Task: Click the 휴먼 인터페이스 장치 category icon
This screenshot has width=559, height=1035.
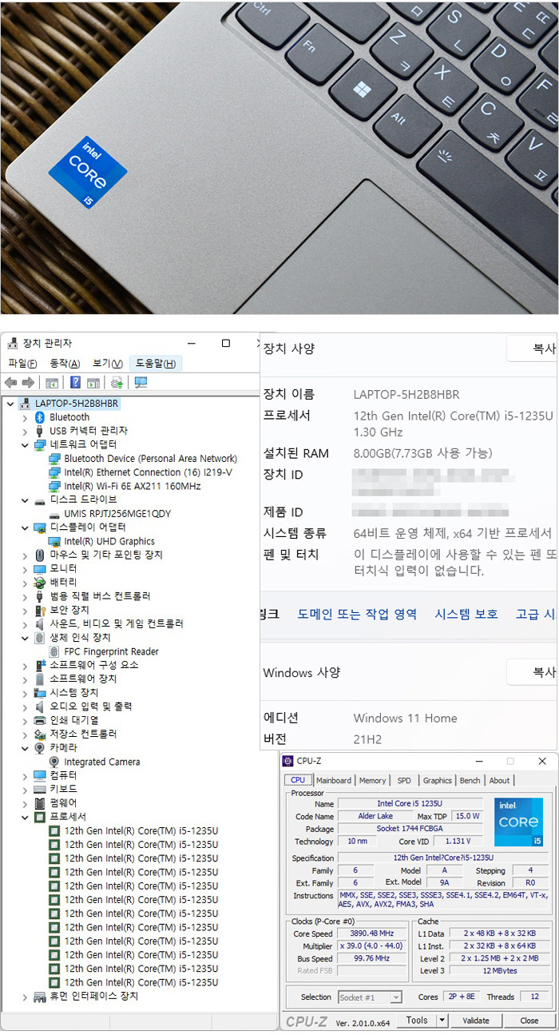Action: click(x=40, y=997)
